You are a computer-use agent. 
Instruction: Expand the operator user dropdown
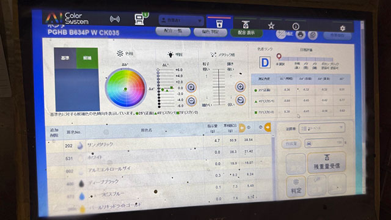coord(181,20)
